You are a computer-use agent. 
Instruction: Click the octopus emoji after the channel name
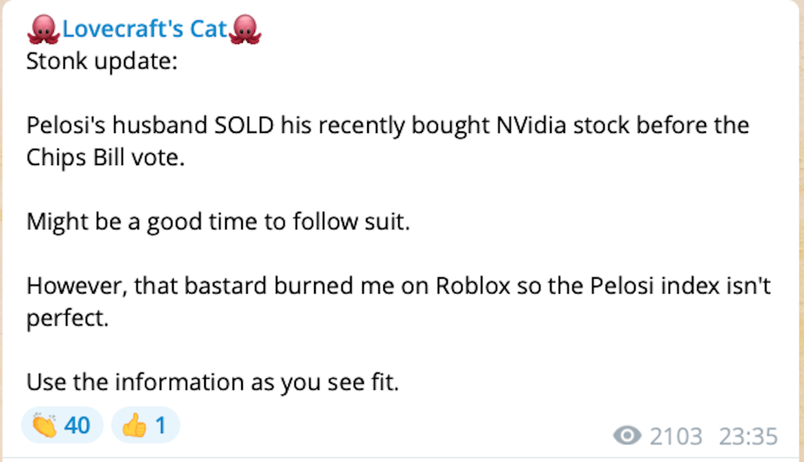point(245,29)
